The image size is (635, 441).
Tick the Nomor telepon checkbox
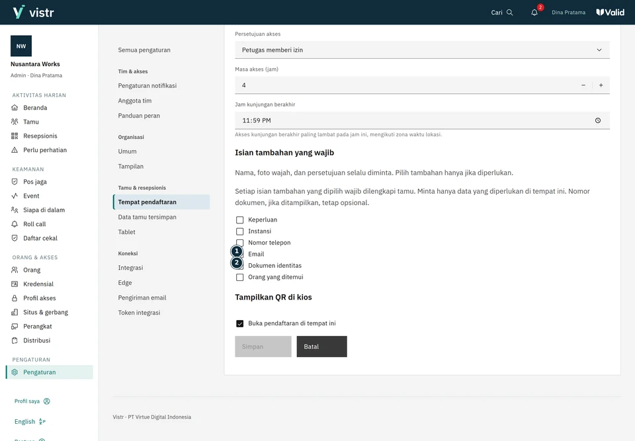point(239,243)
